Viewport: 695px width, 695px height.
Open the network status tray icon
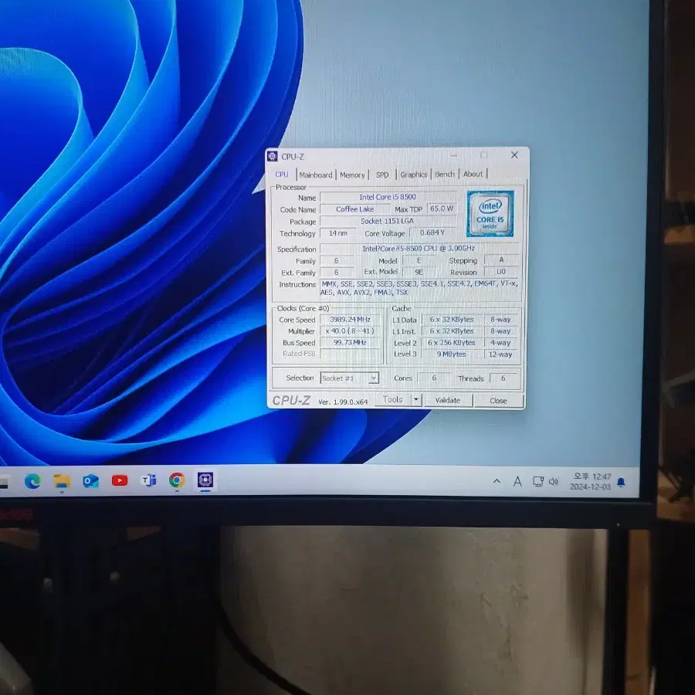coord(538,481)
